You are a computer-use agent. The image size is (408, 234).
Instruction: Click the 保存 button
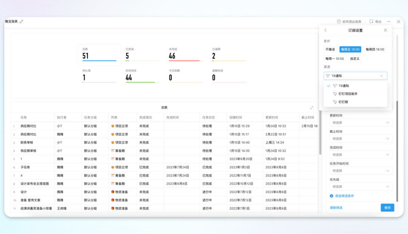[387, 208]
